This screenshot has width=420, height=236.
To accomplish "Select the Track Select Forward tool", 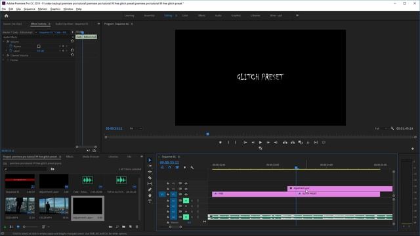I will [x=150, y=166].
